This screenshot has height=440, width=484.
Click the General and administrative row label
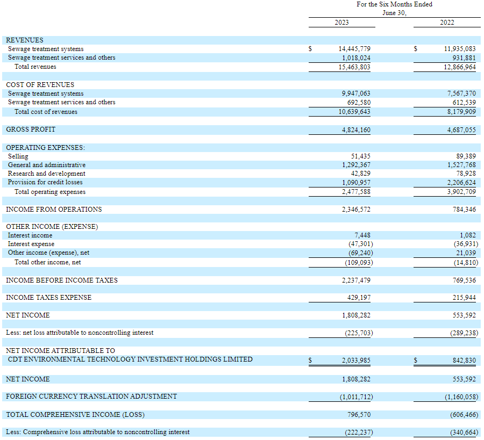pyautogui.click(x=47, y=165)
